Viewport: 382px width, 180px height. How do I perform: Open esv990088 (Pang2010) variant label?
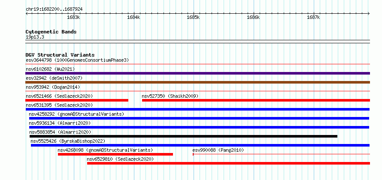click(x=218, y=150)
